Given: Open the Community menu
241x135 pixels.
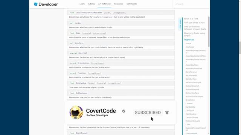Looking at the screenshot, I should pyautogui.click(x=131, y=4).
